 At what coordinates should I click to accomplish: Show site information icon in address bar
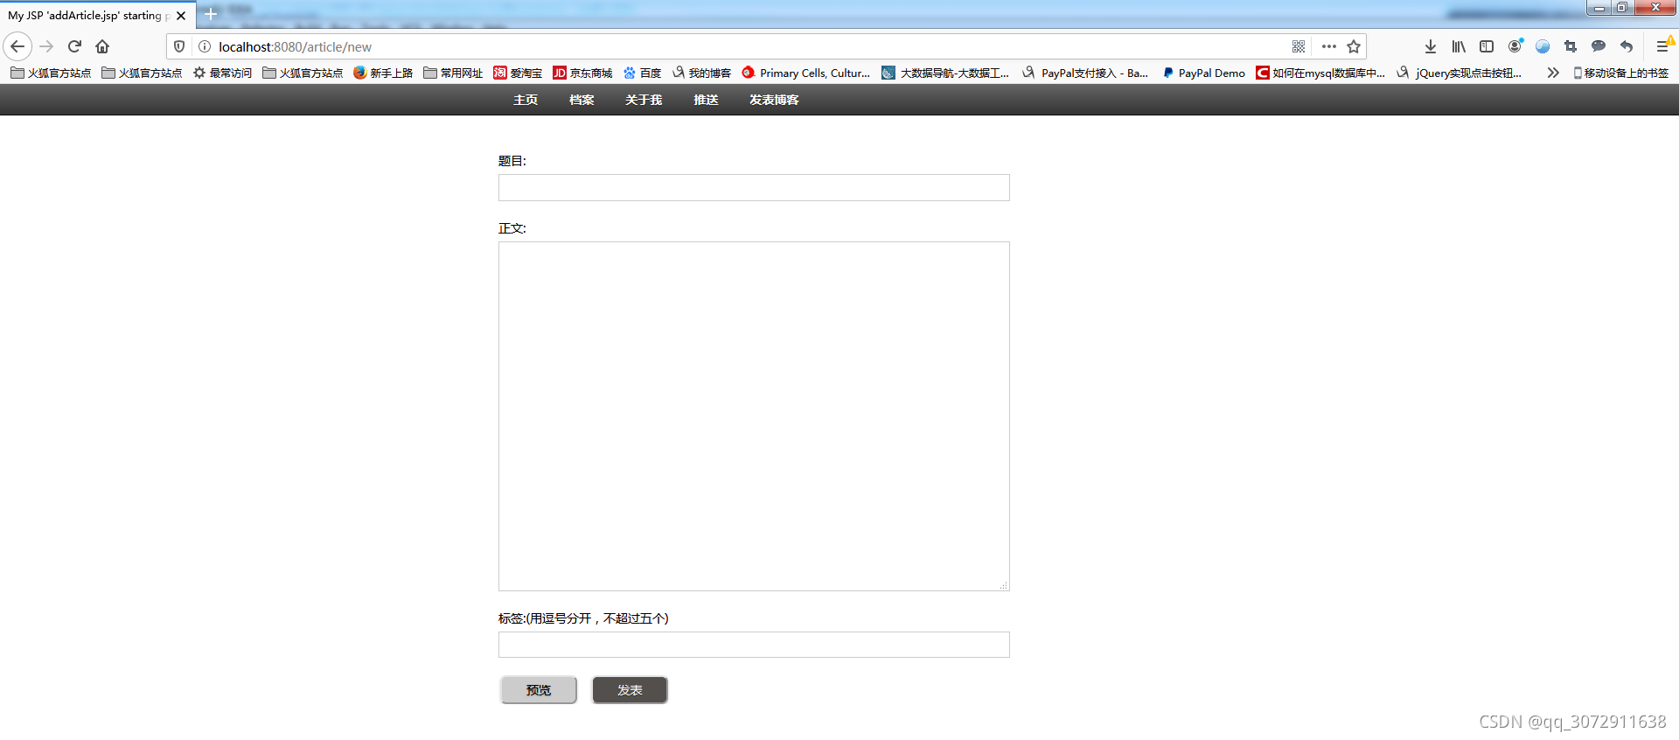(x=205, y=46)
